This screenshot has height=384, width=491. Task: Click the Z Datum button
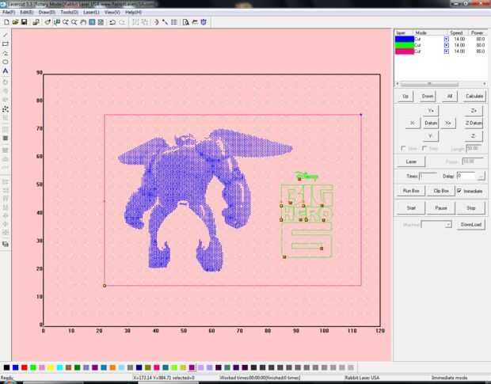pyautogui.click(x=473, y=124)
